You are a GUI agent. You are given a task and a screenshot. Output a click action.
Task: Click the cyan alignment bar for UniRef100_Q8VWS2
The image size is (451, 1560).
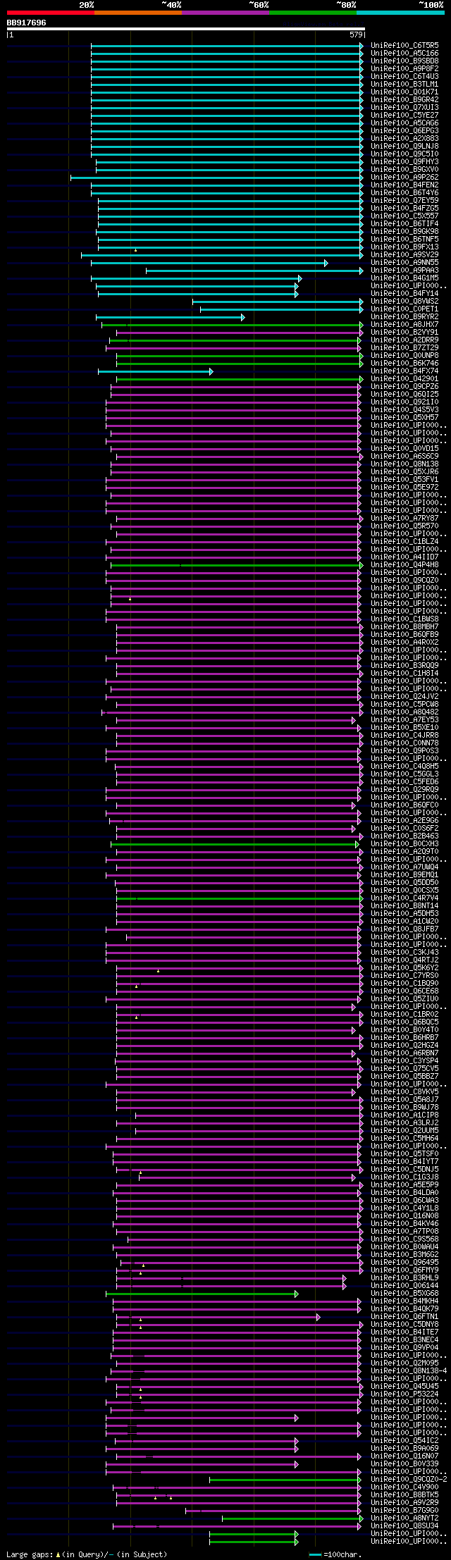[278, 302]
